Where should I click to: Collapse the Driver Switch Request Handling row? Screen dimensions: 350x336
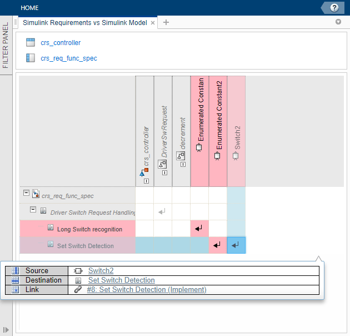(x=33, y=210)
